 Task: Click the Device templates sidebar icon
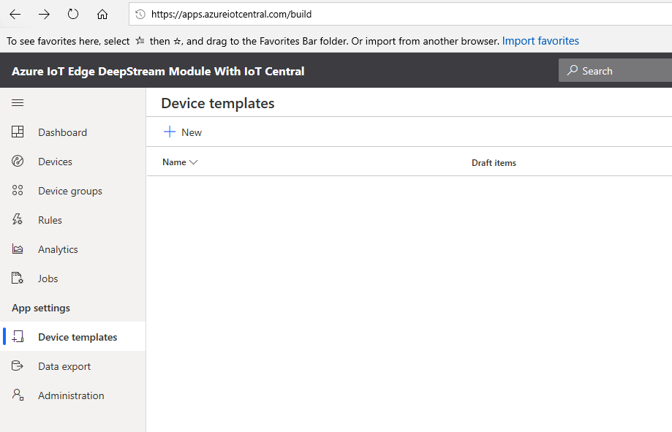pos(18,336)
